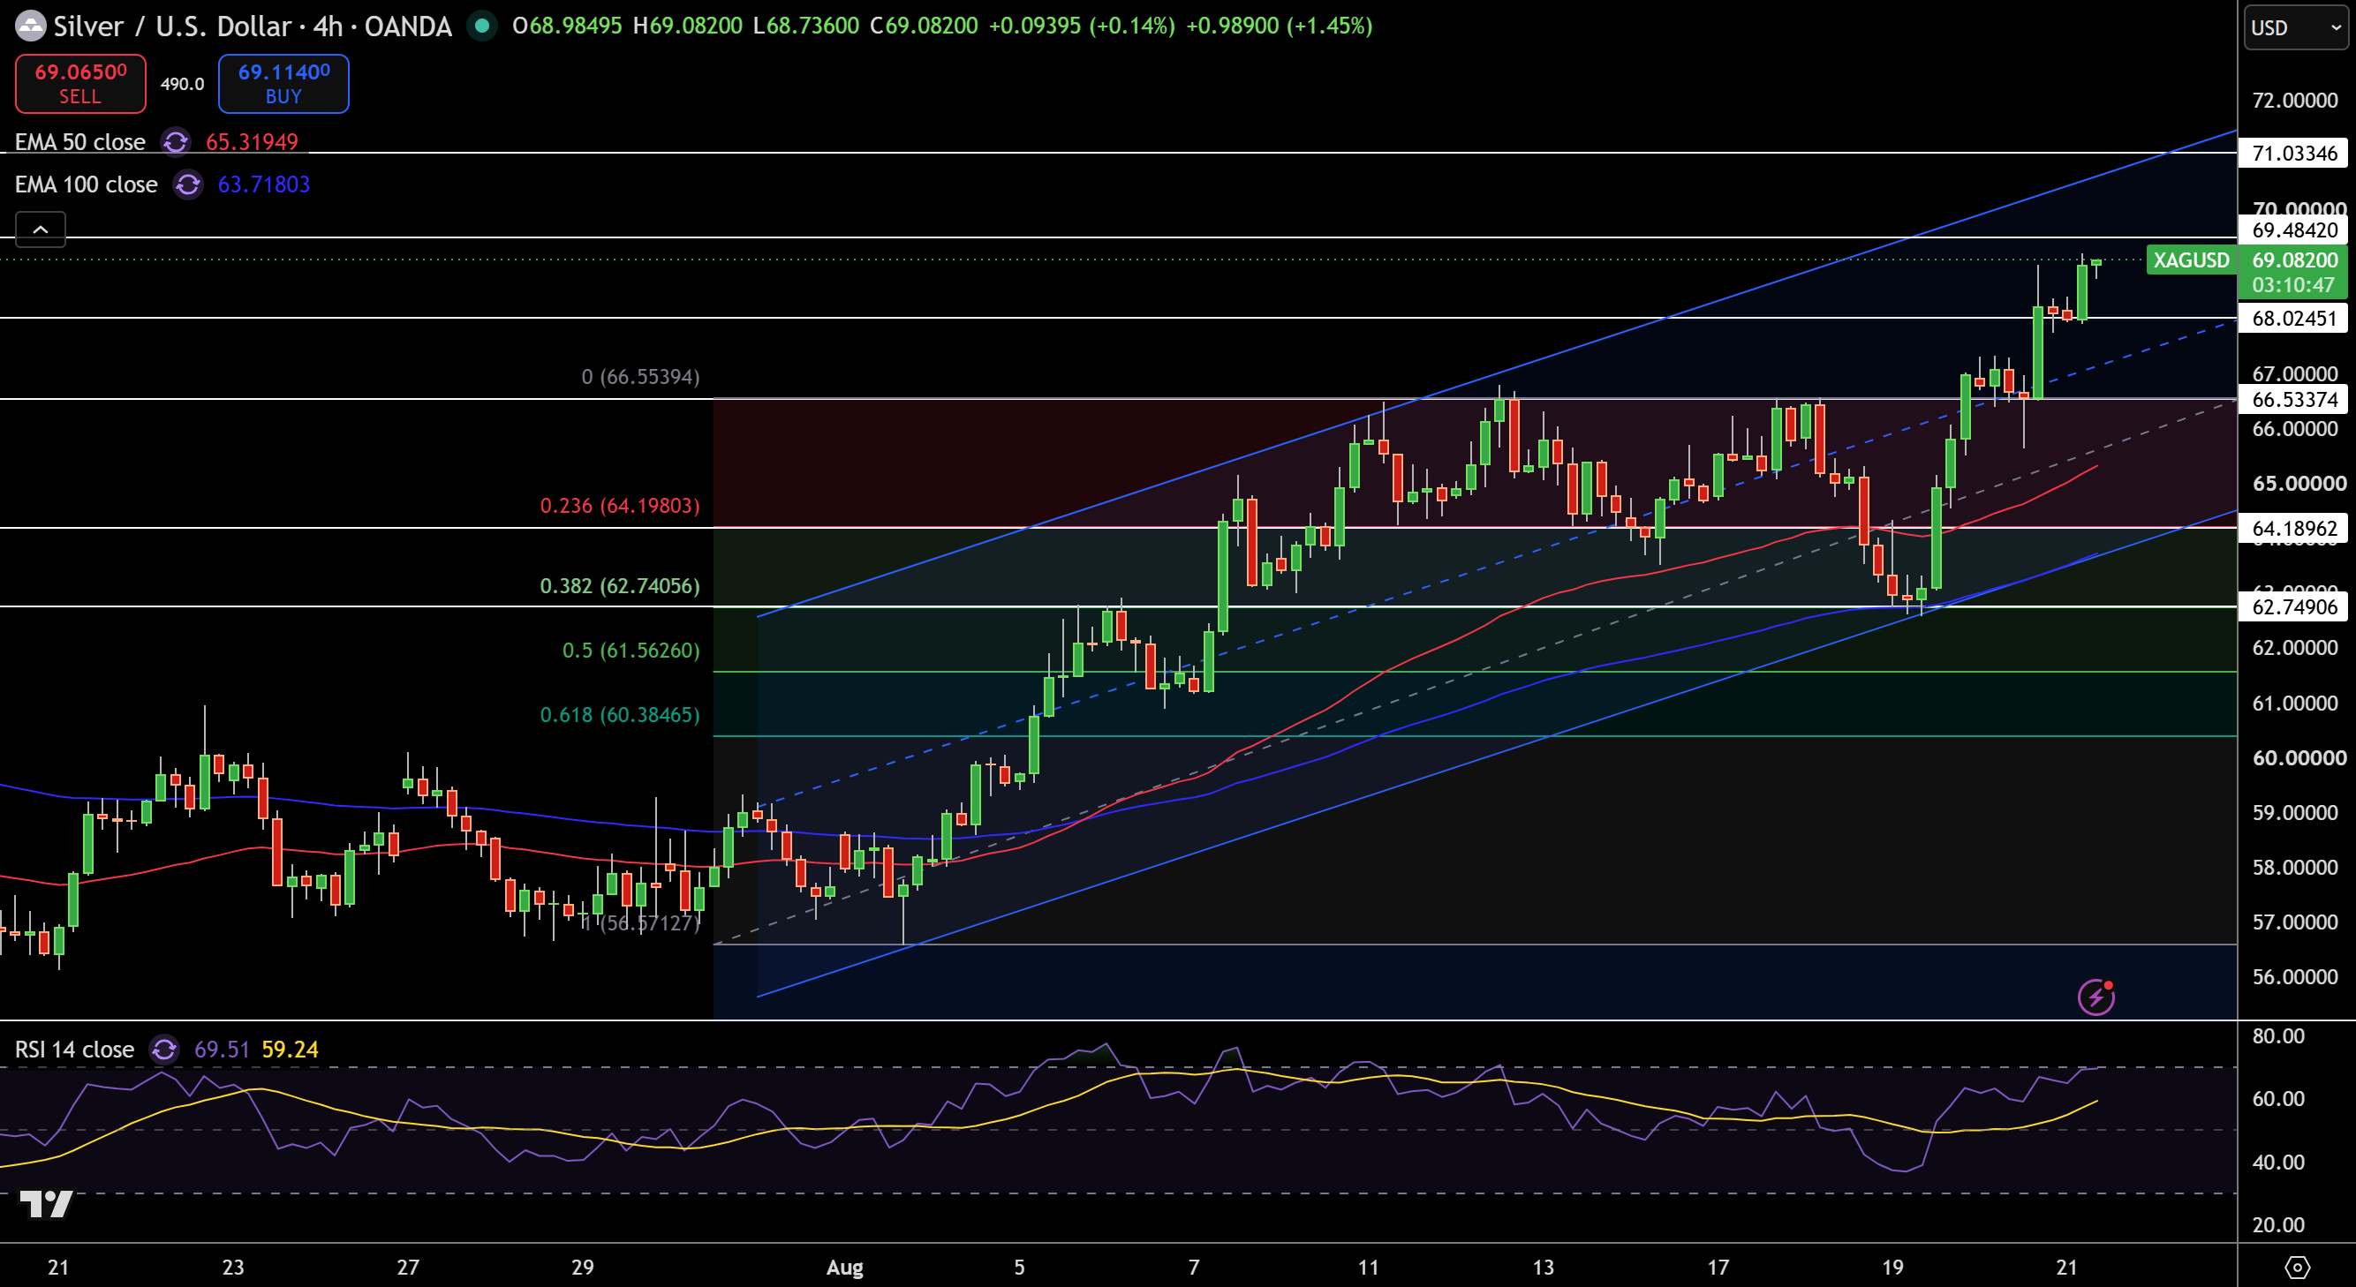
Task: Click the 69.11400 BUY button
Action: [283, 83]
